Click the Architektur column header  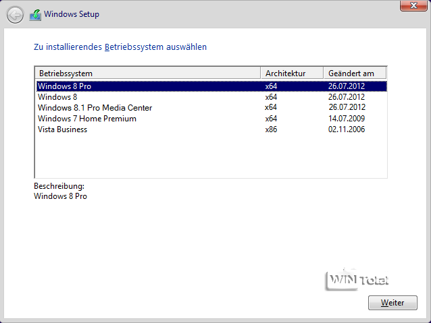[291, 73]
